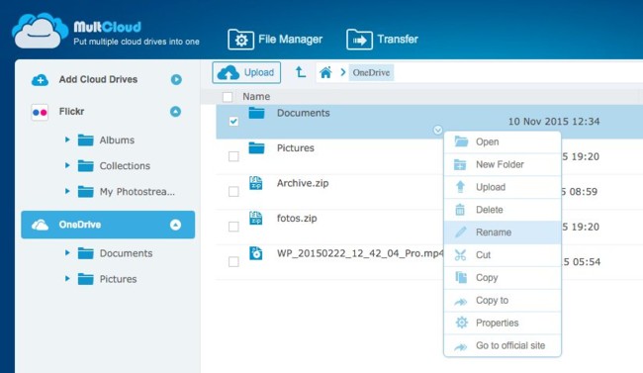This screenshot has width=643, height=373.
Task: Click the Pictures folder icon in file list
Action: click(x=257, y=147)
